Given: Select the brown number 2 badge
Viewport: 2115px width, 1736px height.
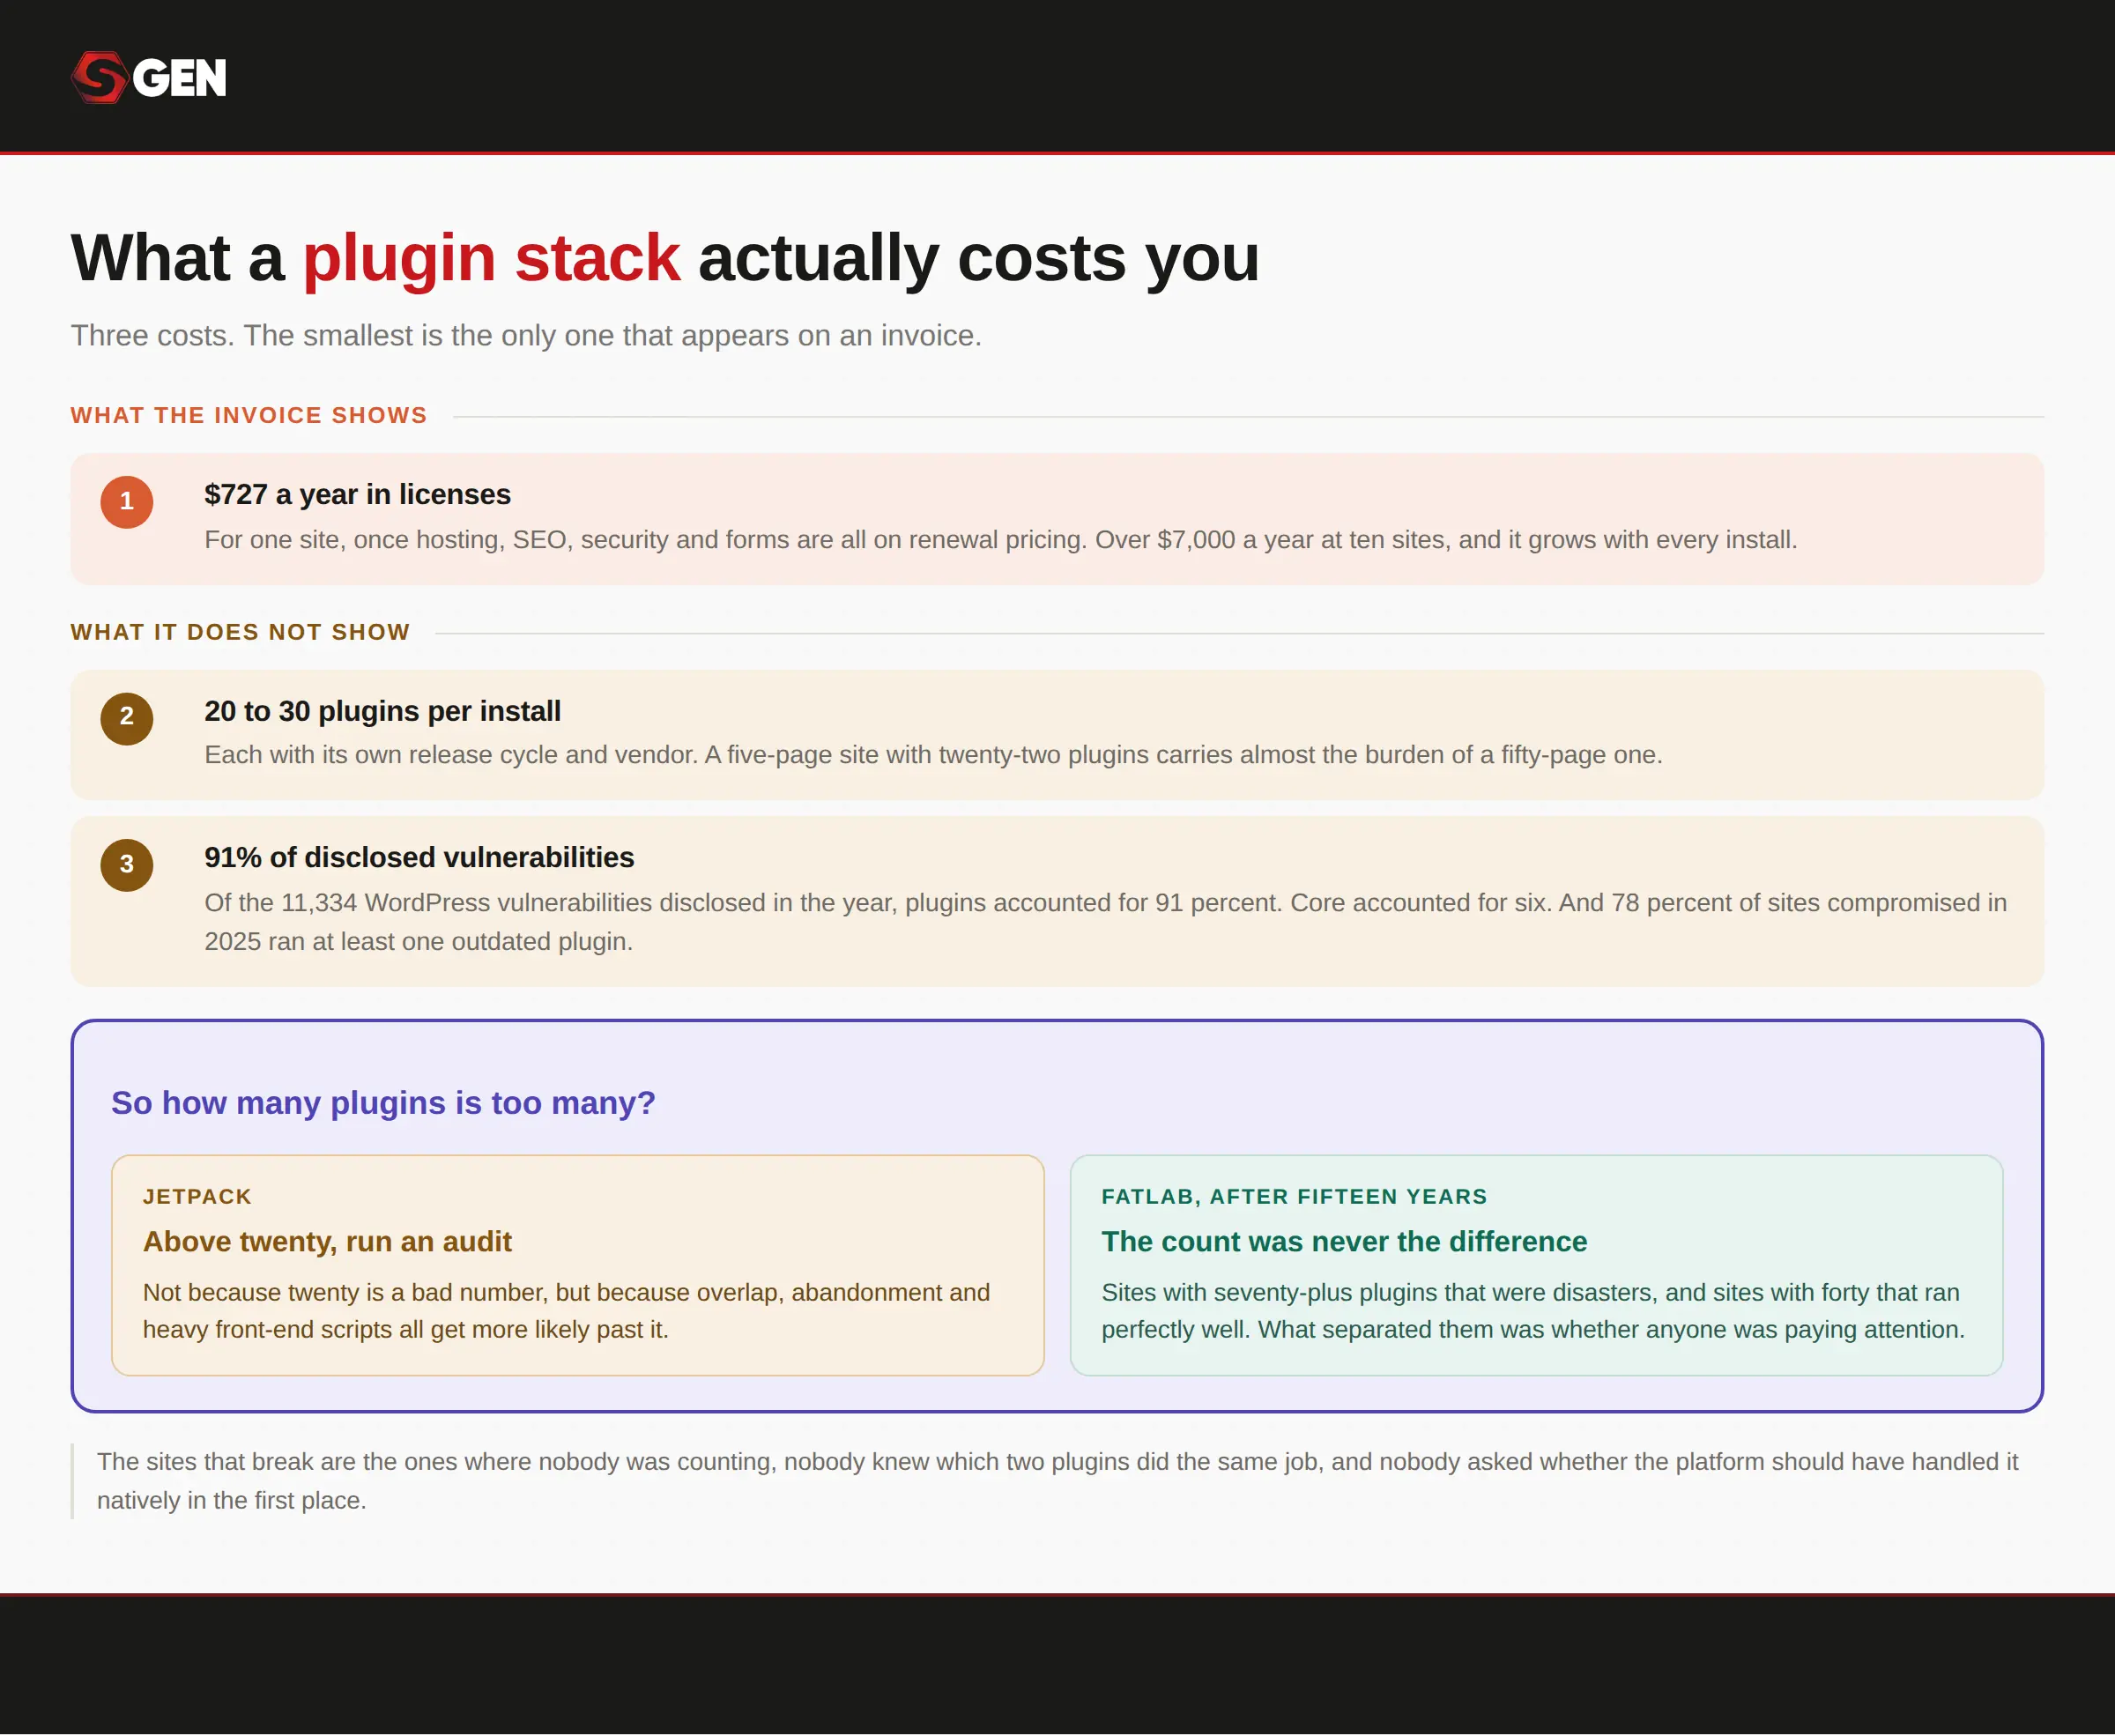Looking at the screenshot, I should click(x=127, y=718).
